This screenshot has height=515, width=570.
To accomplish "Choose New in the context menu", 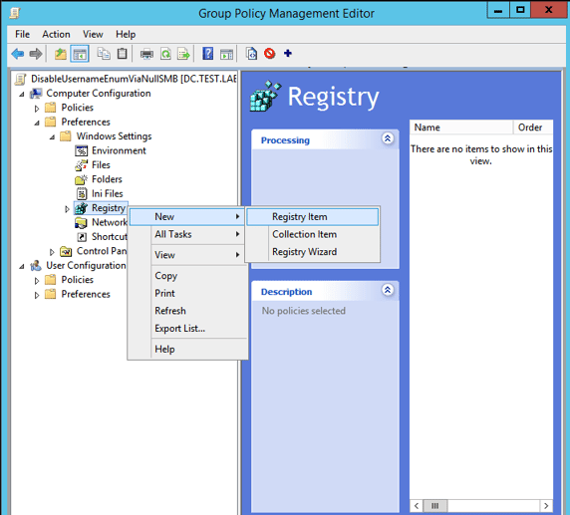I will 187,216.
